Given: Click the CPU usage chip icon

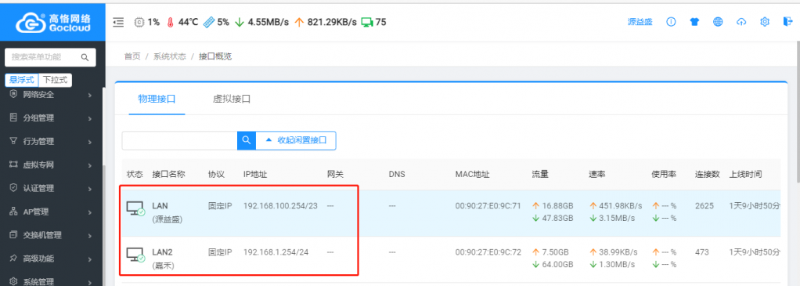Looking at the screenshot, I should [x=139, y=22].
